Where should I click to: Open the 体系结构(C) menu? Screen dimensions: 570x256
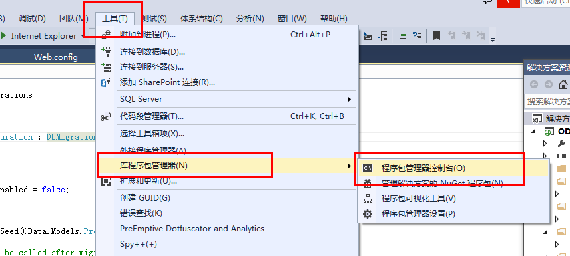tap(201, 18)
